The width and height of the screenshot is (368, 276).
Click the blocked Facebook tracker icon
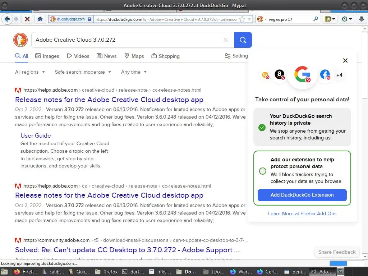[325, 75]
